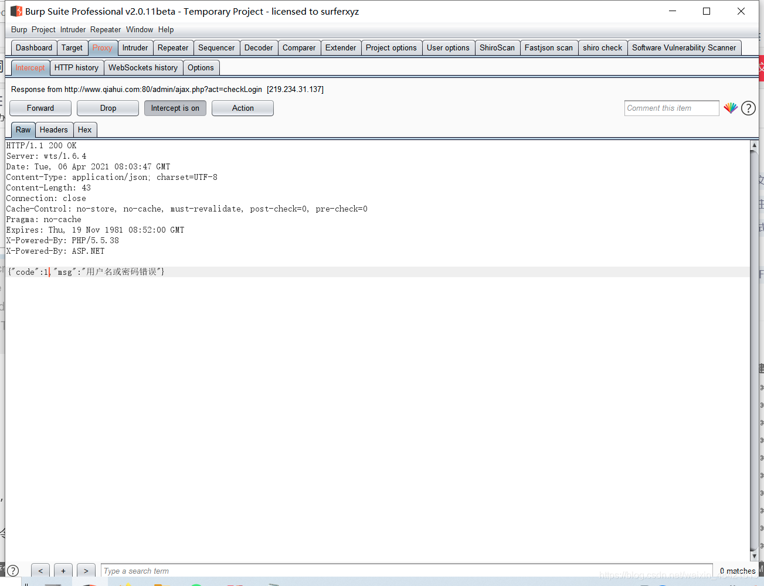Open the Fastjson scan tab
Viewport: 764px width, 586px height.
(x=549, y=47)
